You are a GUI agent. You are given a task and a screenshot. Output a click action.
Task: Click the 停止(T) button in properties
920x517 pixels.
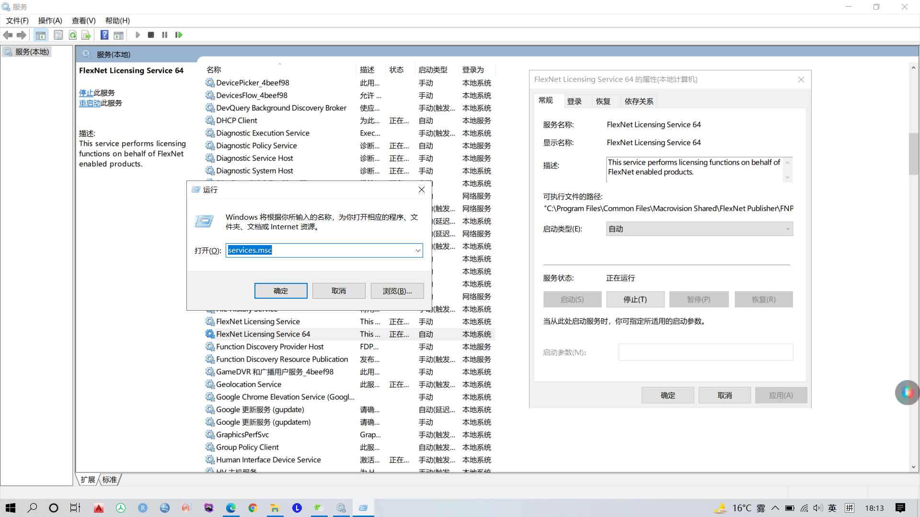click(635, 300)
